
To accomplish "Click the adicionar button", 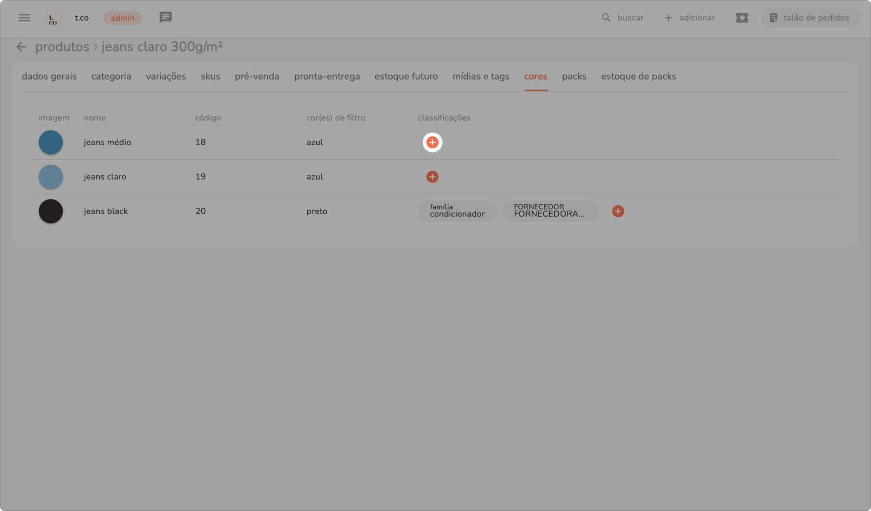I will [690, 18].
